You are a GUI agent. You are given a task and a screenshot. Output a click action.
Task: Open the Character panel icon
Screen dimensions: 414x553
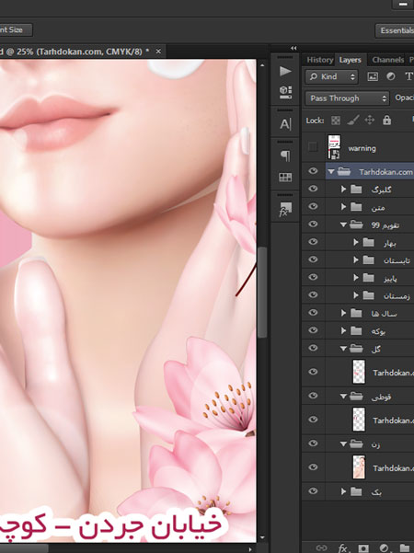click(x=285, y=124)
